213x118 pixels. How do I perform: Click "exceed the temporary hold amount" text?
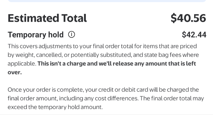coord(55,107)
